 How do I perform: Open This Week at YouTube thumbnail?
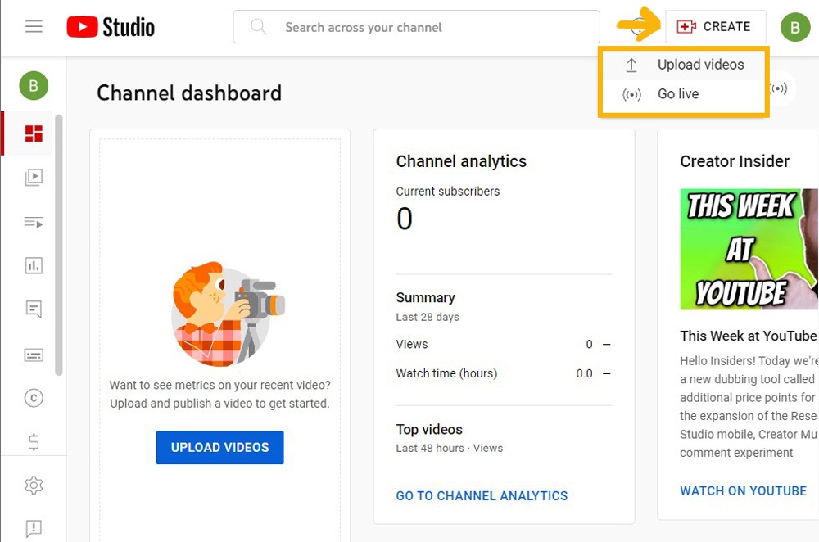(749, 249)
